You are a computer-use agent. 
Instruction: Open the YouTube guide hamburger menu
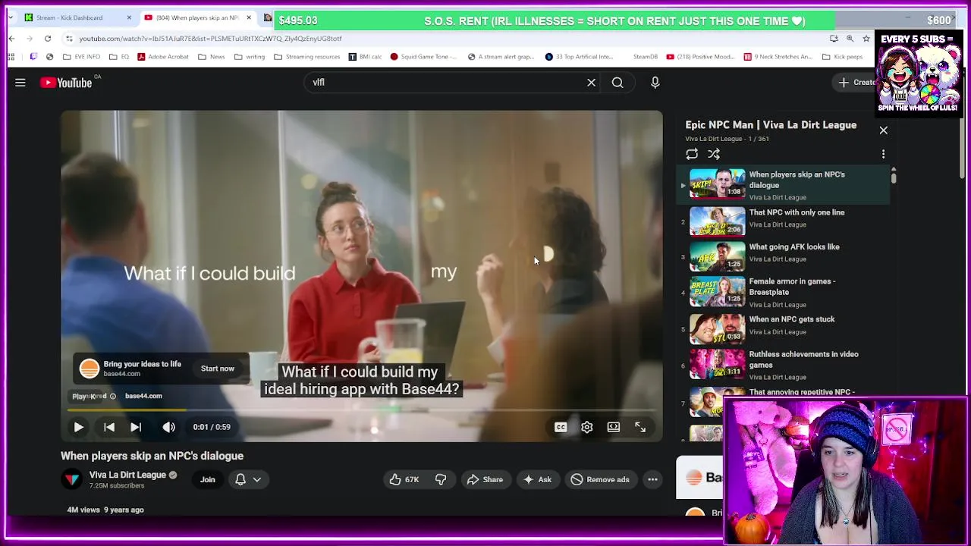20,83
